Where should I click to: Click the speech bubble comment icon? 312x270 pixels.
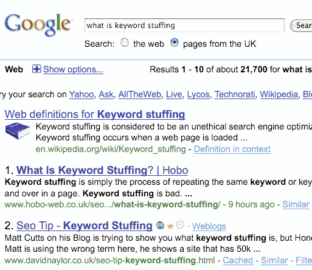click(x=180, y=225)
